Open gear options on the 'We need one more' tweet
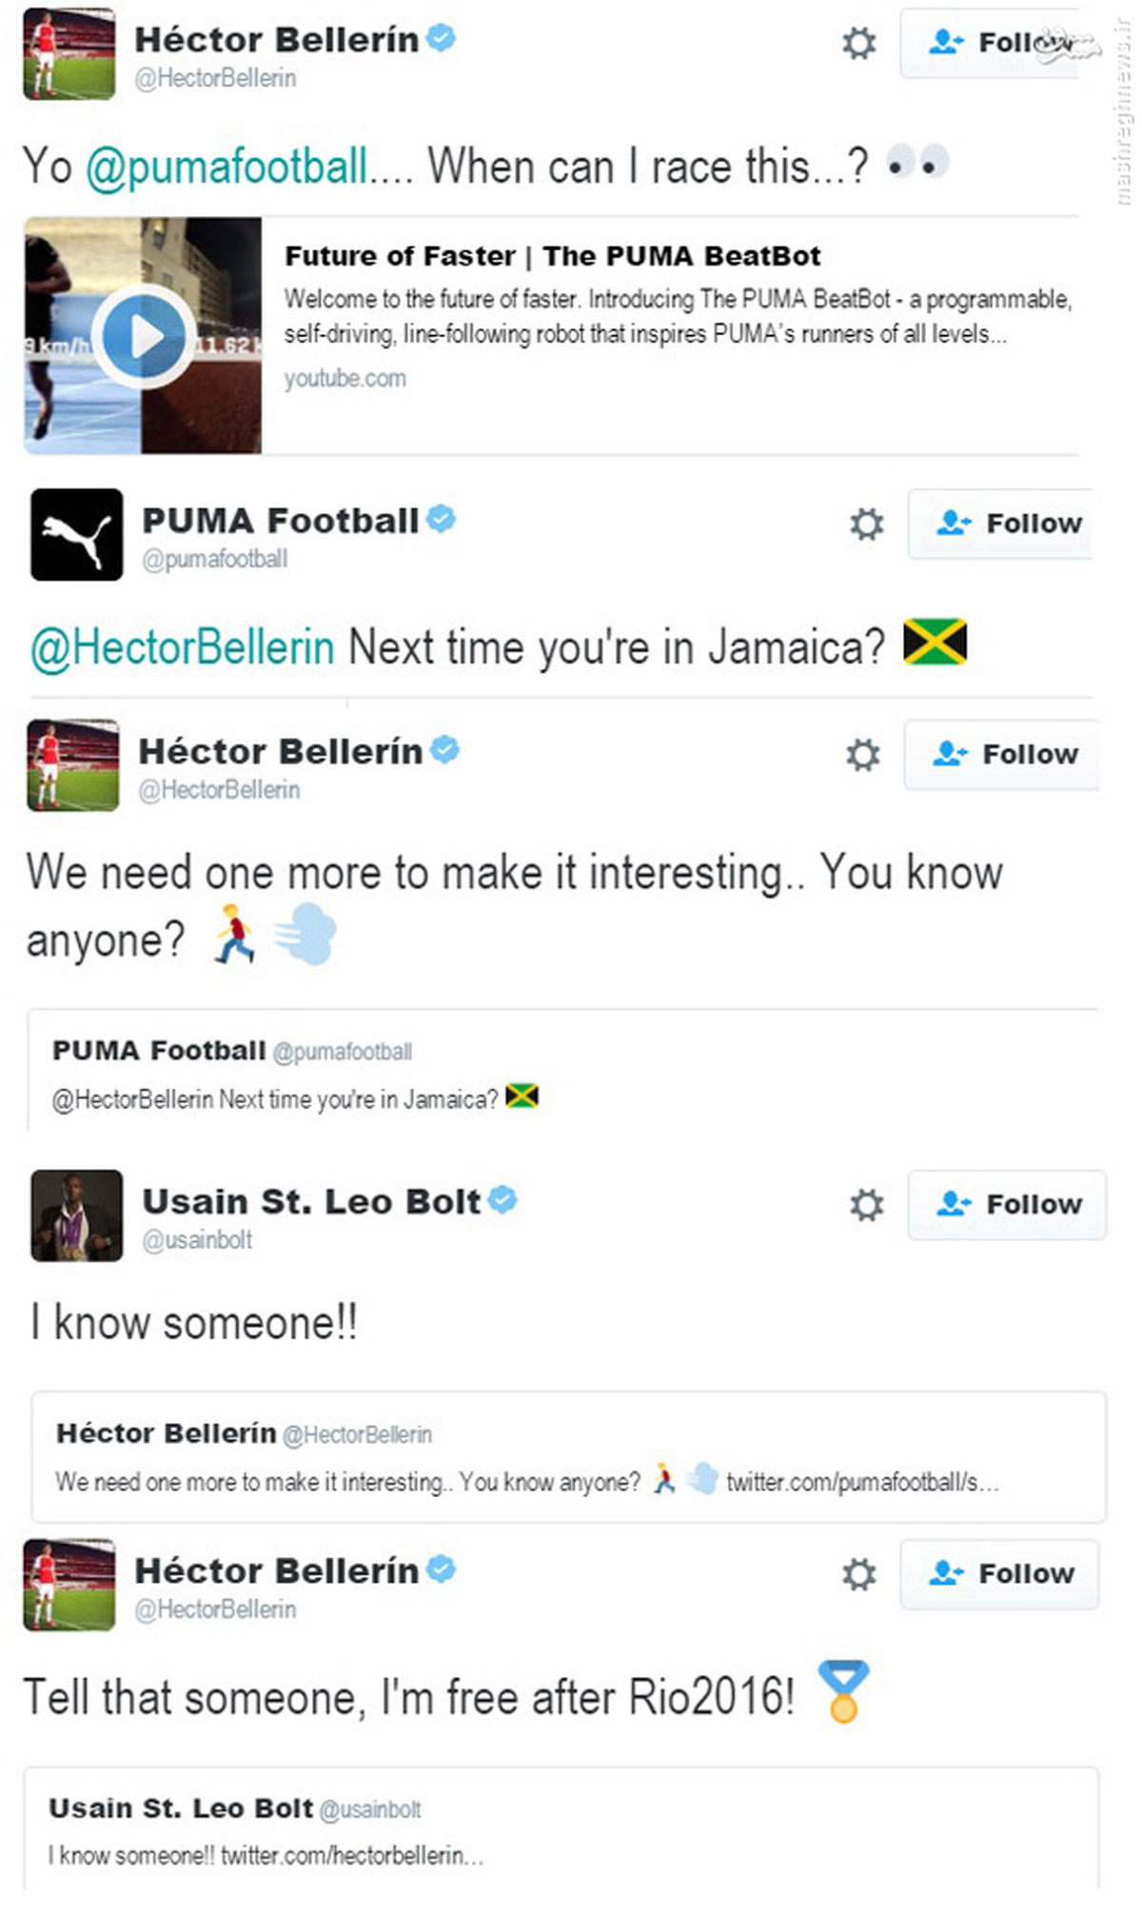This screenshot has height=1916, width=1142. [862, 756]
